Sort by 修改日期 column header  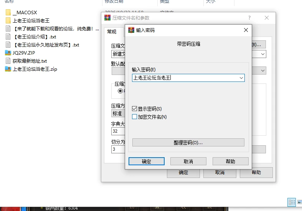[x=114, y=2]
